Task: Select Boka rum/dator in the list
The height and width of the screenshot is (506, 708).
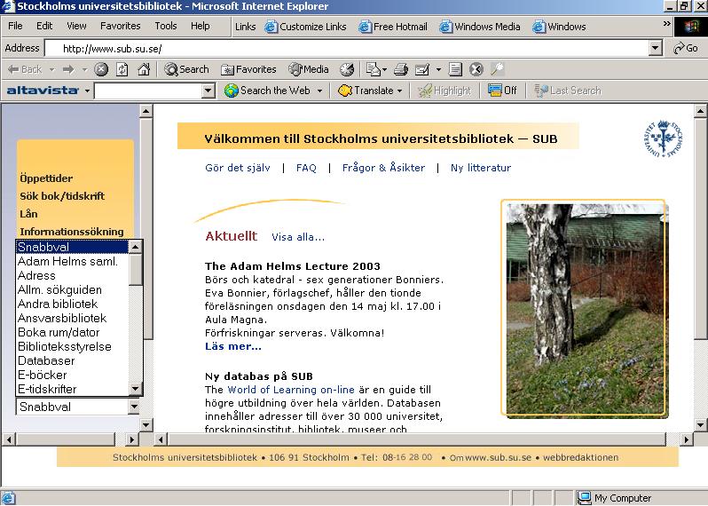Action: pos(72,332)
